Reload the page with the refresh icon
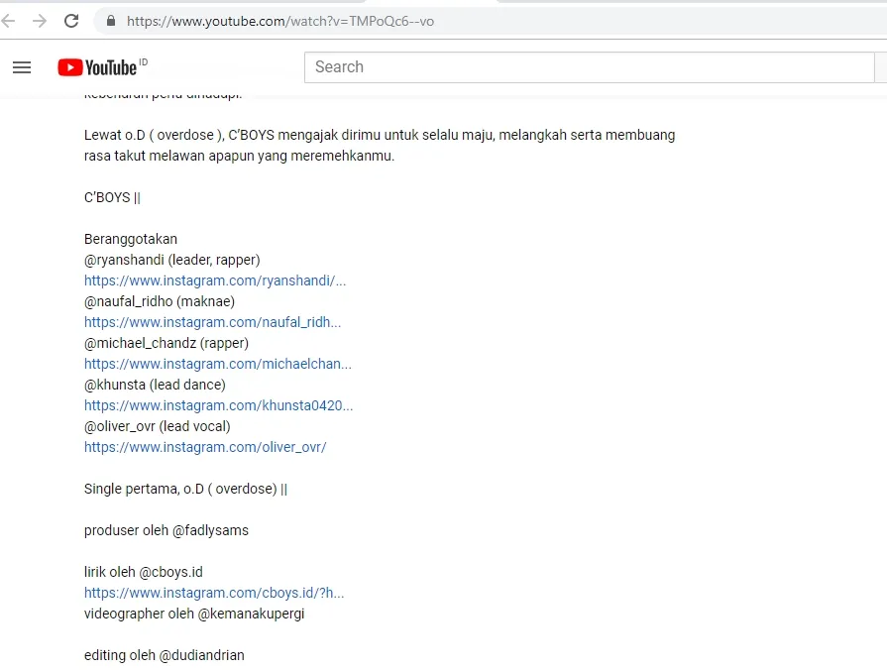Viewport: 887px width, 671px height. coord(71,22)
